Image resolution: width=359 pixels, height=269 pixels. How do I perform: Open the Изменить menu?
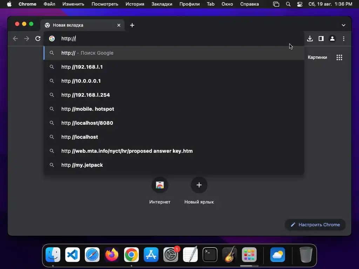point(73,4)
